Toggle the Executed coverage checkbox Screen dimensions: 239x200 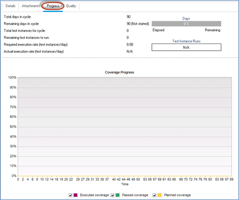[x=71, y=195]
